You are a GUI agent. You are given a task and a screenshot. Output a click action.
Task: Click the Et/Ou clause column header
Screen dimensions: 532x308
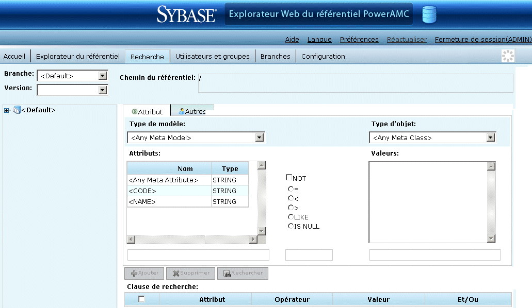pos(468,299)
